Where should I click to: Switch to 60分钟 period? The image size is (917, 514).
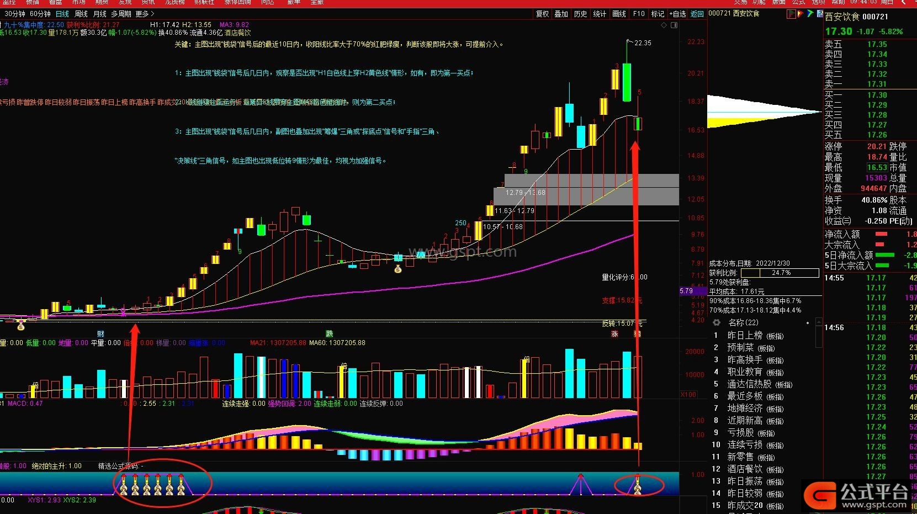[40, 14]
